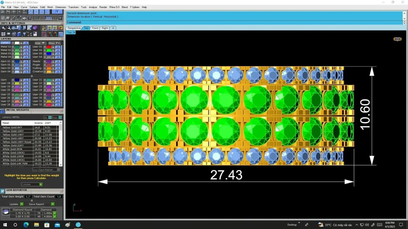Add a new viewport tab with plus button
The image size is (408, 229).
113,28
